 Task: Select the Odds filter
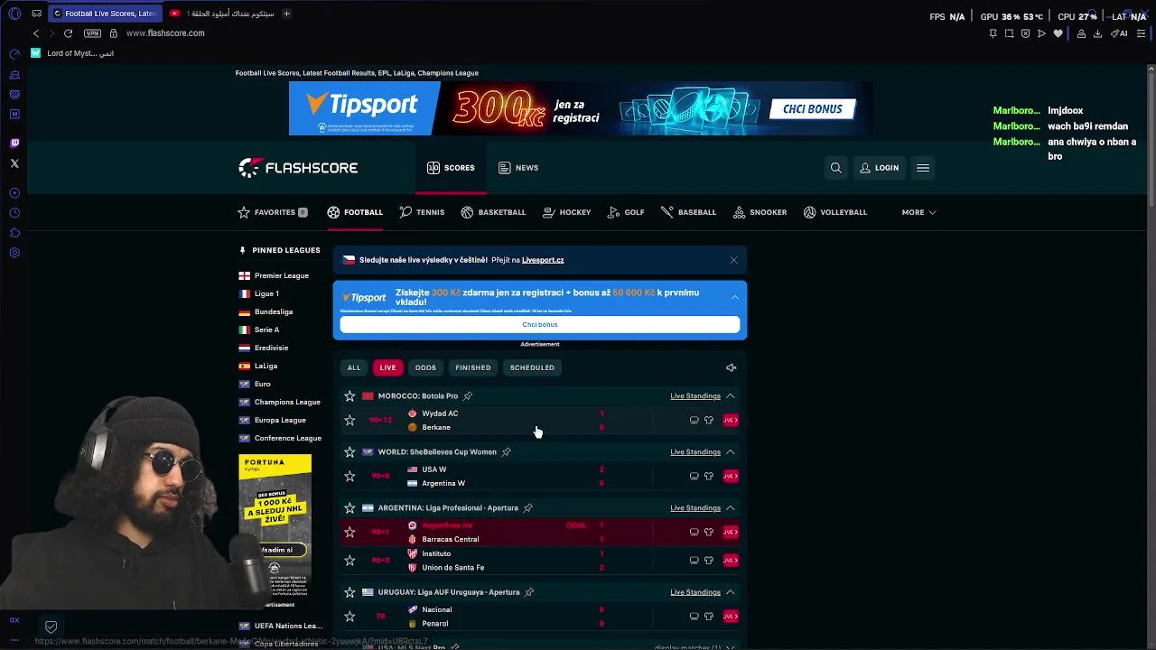click(425, 367)
